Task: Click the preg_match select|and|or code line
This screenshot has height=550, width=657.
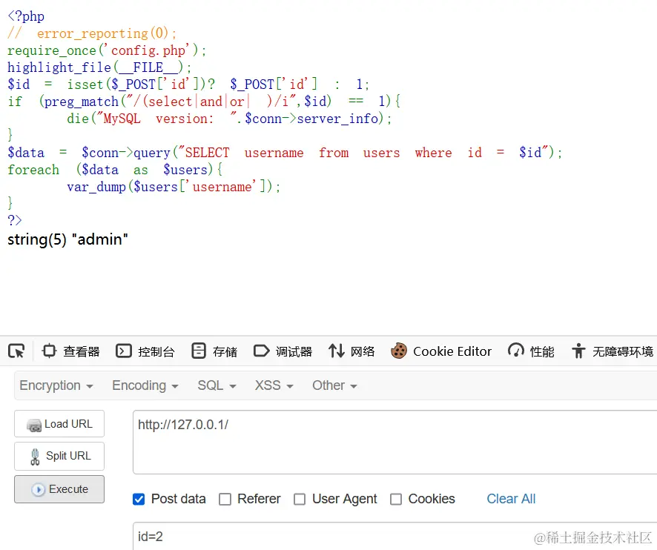Action: [204, 102]
